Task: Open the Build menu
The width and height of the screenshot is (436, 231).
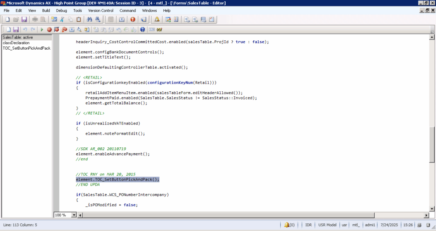Action: [46, 11]
